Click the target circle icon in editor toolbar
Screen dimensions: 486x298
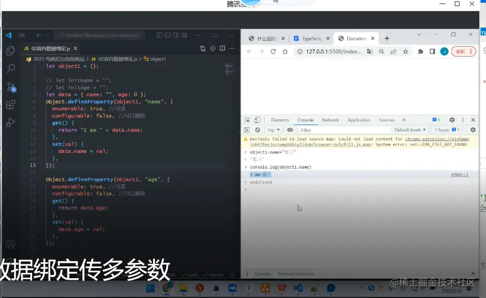(x=212, y=48)
